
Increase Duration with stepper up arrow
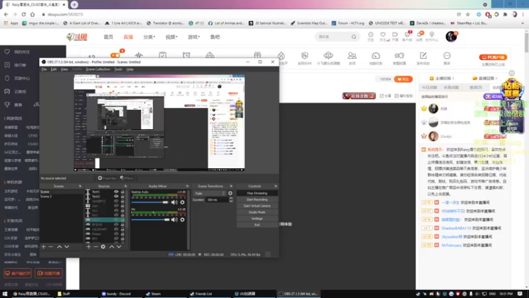pos(231,198)
